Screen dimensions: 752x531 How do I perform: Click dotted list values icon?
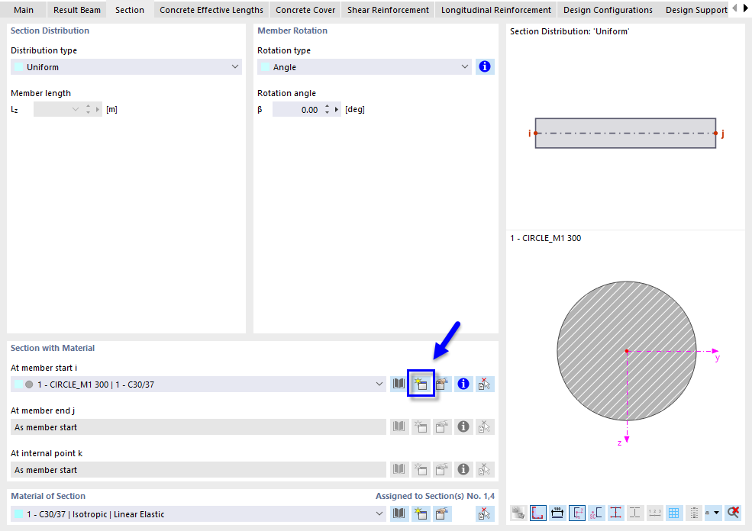tap(693, 513)
